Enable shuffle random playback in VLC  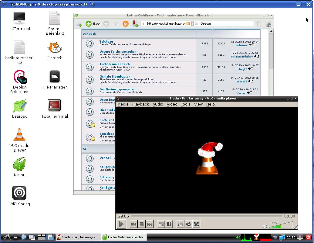[x=196, y=224]
